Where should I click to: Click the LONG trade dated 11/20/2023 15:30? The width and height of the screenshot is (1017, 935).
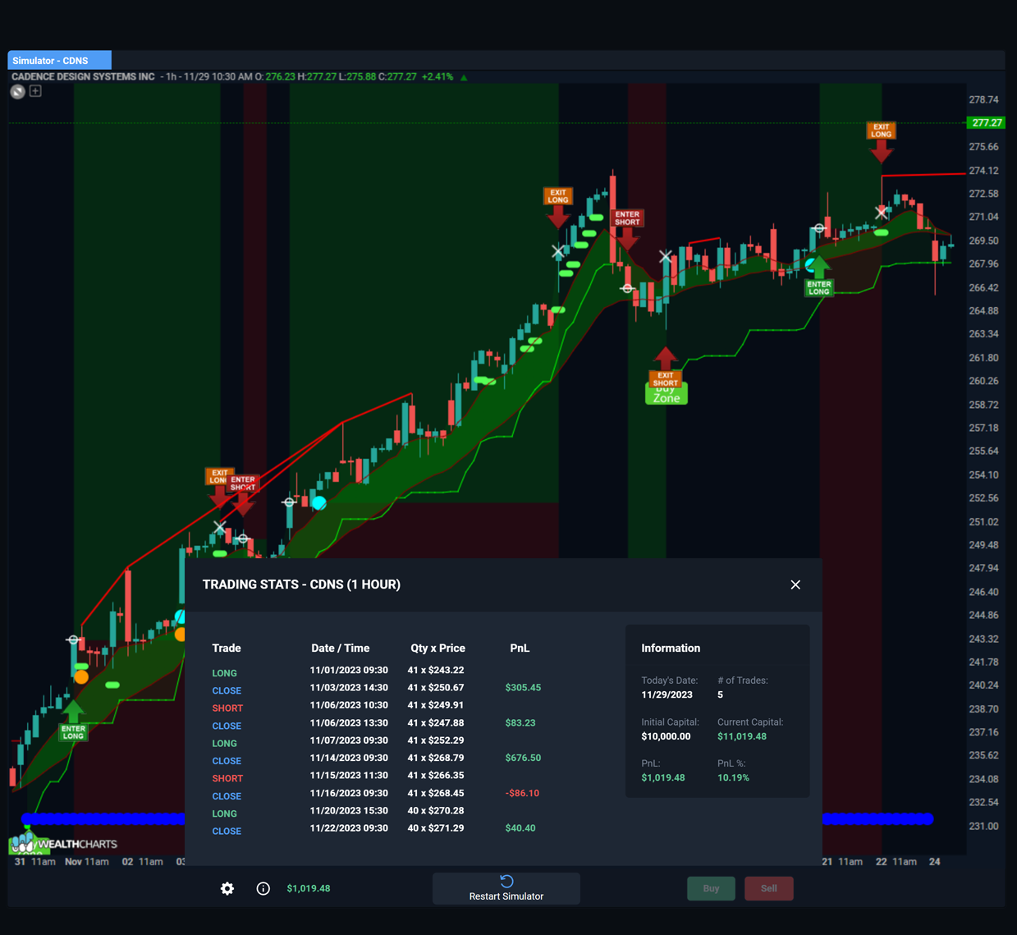pyautogui.click(x=224, y=814)
